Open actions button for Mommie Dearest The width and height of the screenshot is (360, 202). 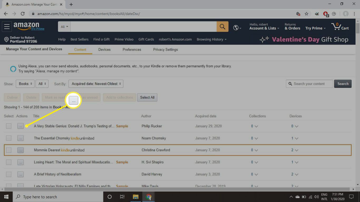[21, 150]
